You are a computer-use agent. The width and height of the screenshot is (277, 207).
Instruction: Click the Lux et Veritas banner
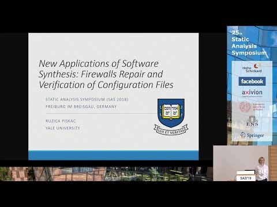click(171, 130)
